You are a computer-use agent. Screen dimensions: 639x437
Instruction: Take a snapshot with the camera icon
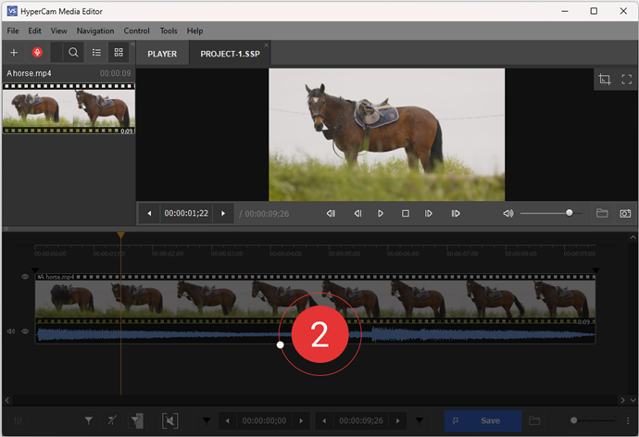pyautogui.click(x=625, y=214)
